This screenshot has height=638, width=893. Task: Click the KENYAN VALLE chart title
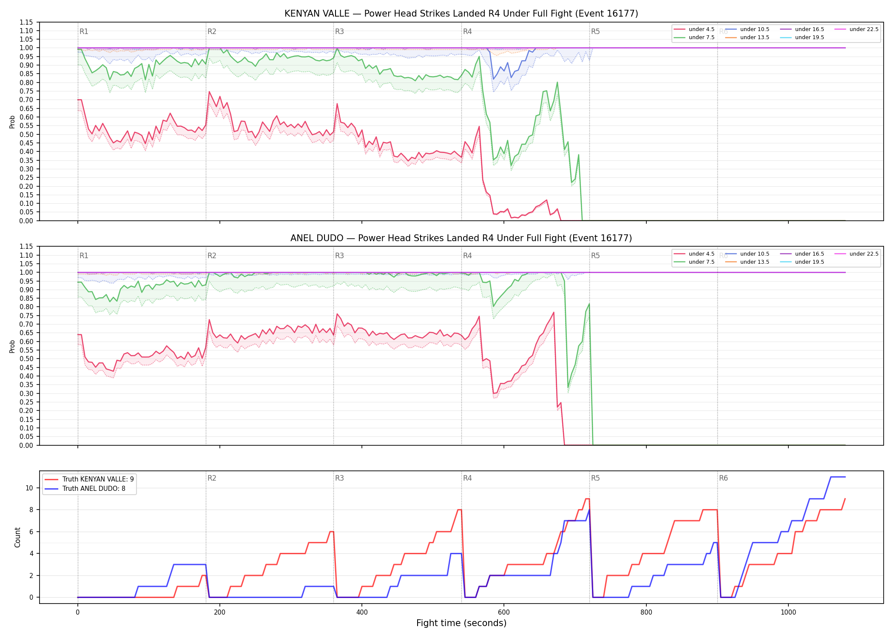(x=461, y=14)
